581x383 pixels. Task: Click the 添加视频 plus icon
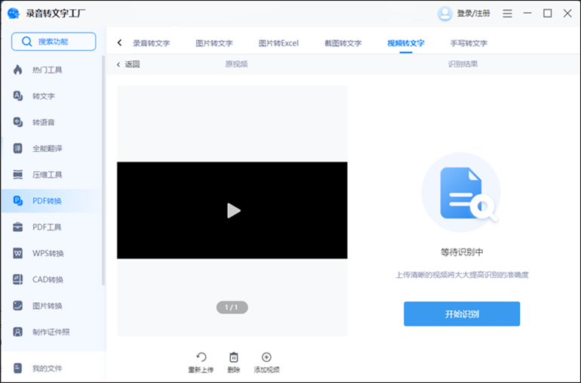(x=266, y=357)
